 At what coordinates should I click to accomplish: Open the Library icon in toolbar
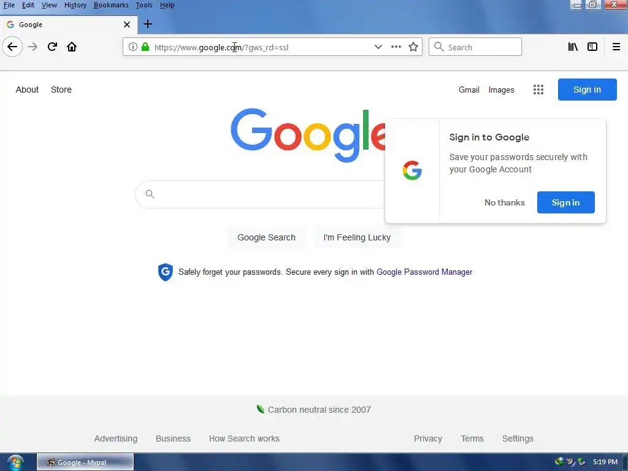point(573,47)
